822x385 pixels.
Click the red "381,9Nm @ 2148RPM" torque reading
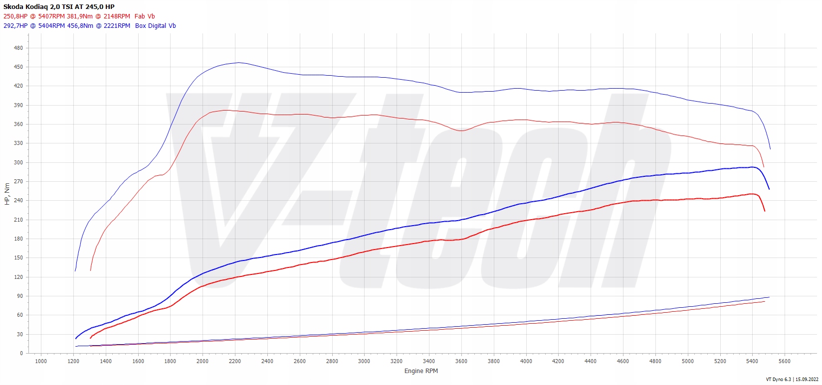98,16
